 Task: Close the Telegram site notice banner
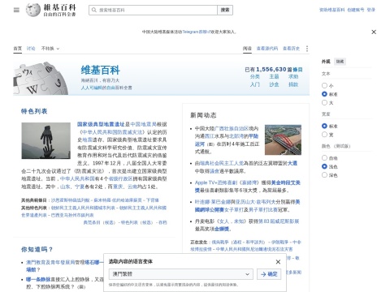[374, 32]
